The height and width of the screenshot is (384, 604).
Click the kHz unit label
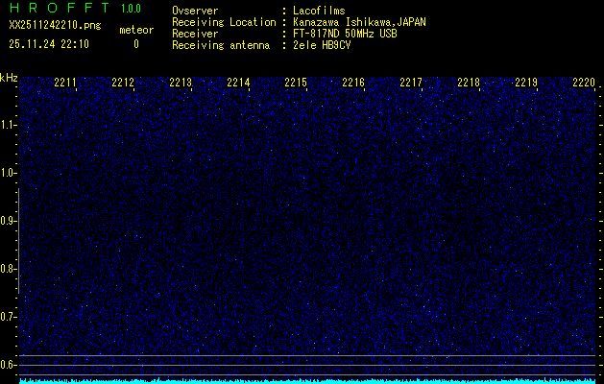(x=9, y=78)
